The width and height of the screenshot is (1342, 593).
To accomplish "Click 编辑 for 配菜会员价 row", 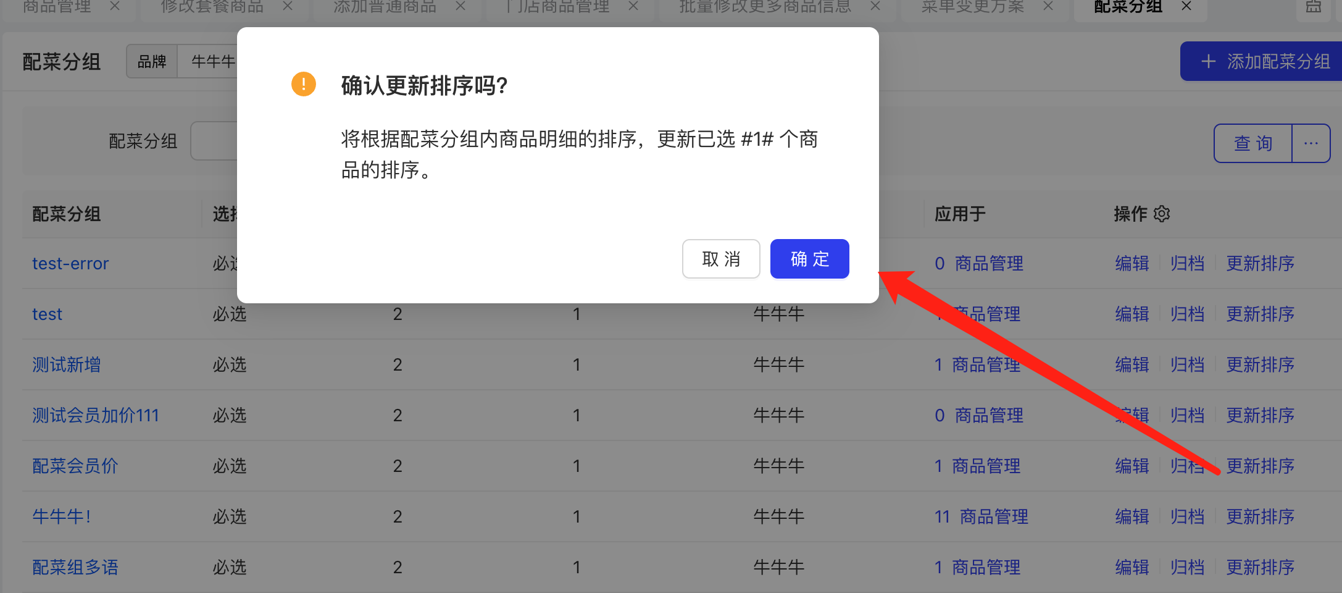I will pyautogui.click(x=1132, y=466).
